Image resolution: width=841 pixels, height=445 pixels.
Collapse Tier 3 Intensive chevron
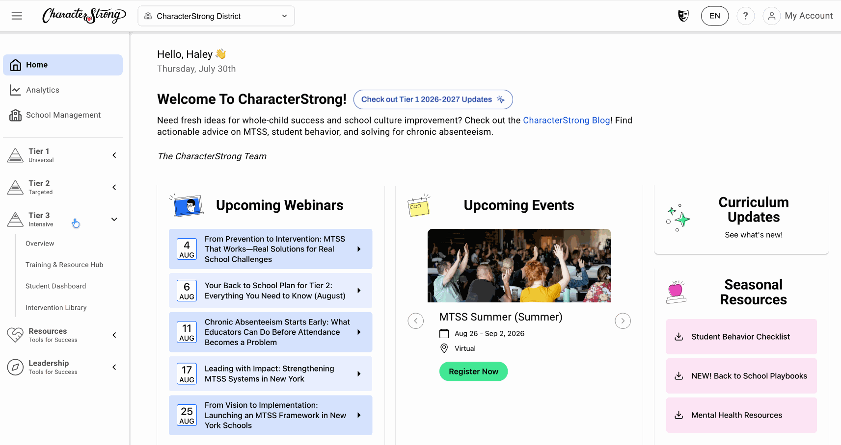(114, 219)
